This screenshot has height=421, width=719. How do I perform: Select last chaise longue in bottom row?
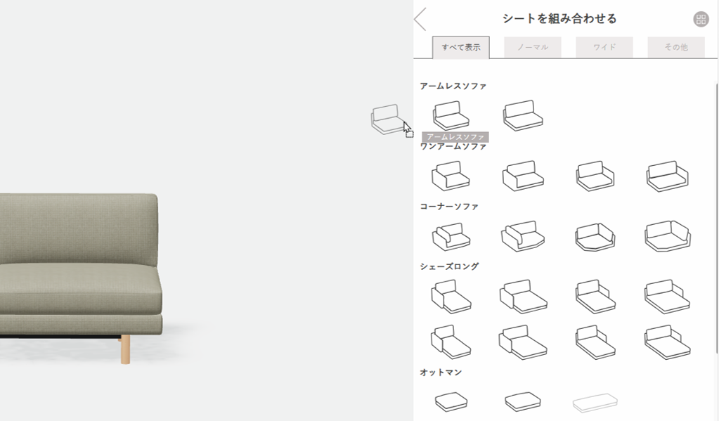[x=667, y=342]
